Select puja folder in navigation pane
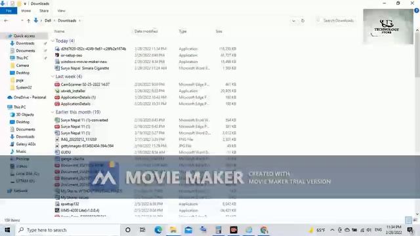 click(x=20, y=80)
